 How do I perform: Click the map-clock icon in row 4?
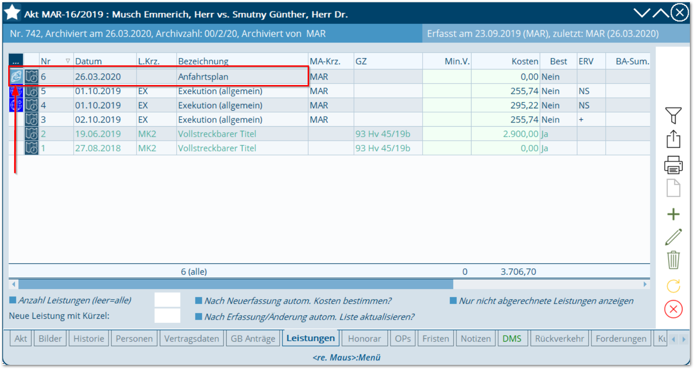32,105
